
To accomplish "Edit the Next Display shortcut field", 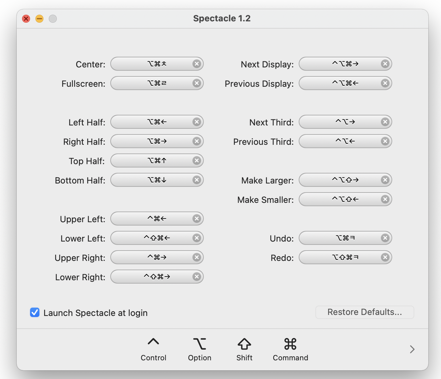I will point(345,64).
